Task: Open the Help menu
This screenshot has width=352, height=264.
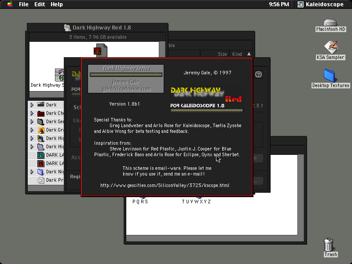Action: pyautogui.click(x=57, y=4)
